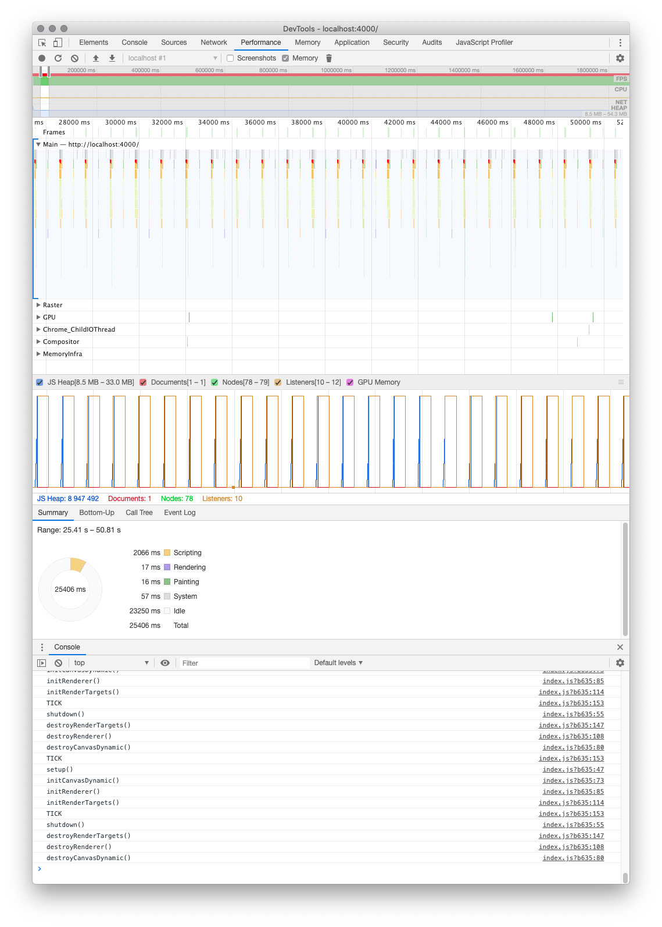Switch to the Elements tab

[94, 42]
